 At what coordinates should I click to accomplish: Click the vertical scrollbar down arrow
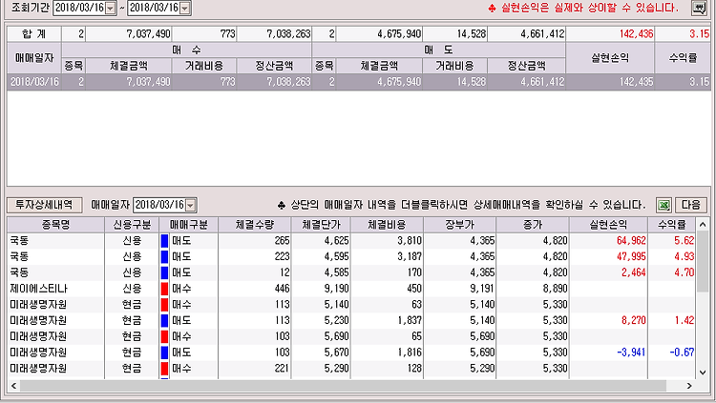(703, 373)
